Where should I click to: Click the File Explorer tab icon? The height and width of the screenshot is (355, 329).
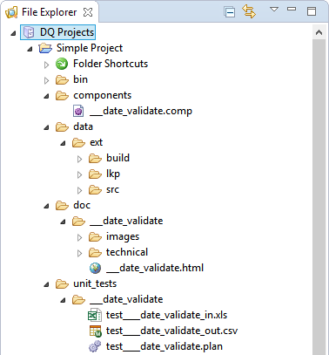coord(11,12)
